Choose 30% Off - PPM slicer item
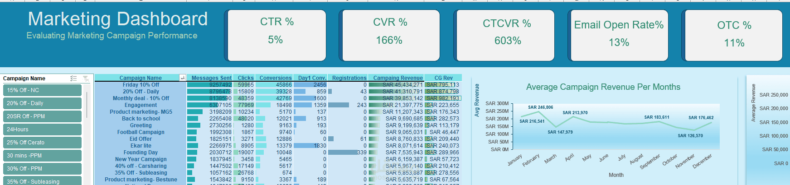 [42, 169]
